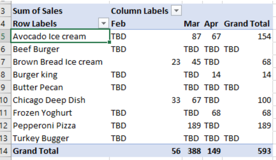
Task: Click the Feb column header cell
Action: click(x=146, y=23)
